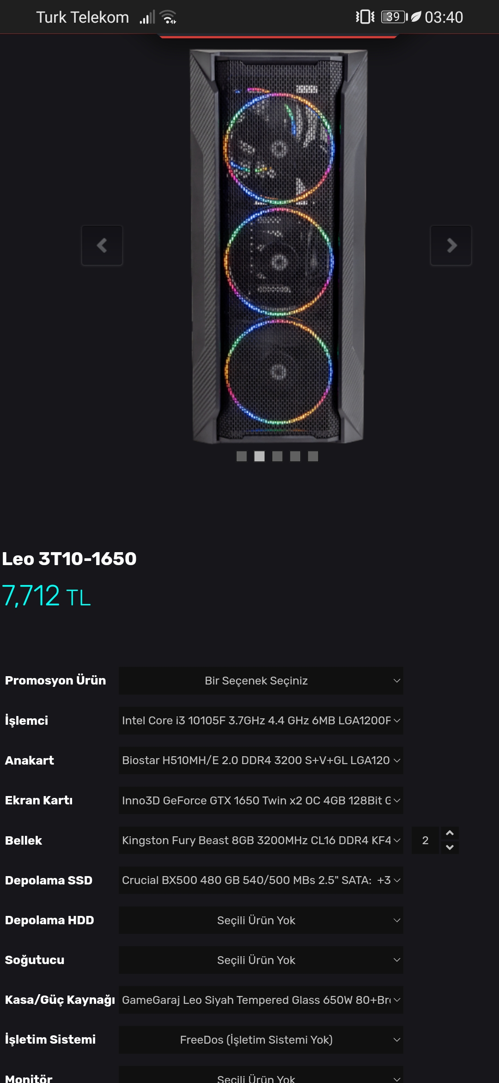Decrease Bellek quantity with down arrow
The width and height of the screenshot is (499, 1083).
pyautogui.click(x=450, y=847)
